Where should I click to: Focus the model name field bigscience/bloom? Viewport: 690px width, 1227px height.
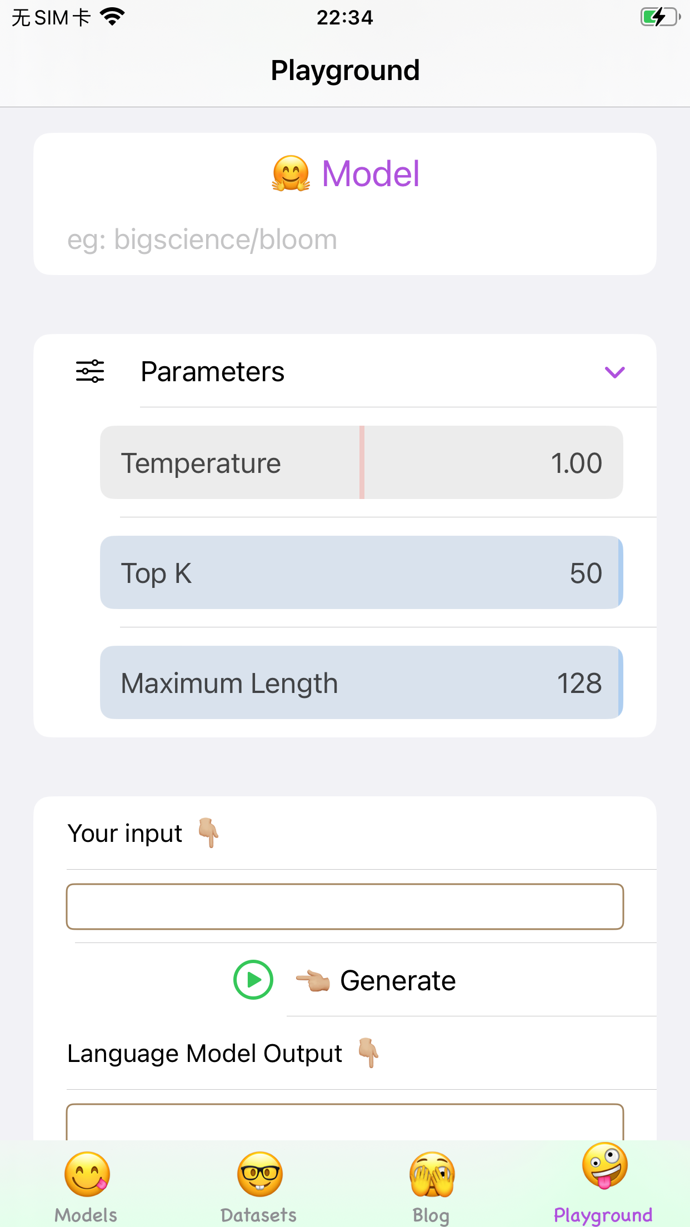point(344,240)
